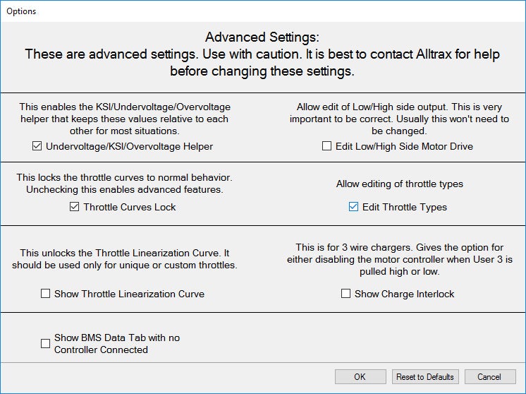Click the Alltrax caution warning text
Viewport: 526px width, 394px height.
[x=262, y=63]
